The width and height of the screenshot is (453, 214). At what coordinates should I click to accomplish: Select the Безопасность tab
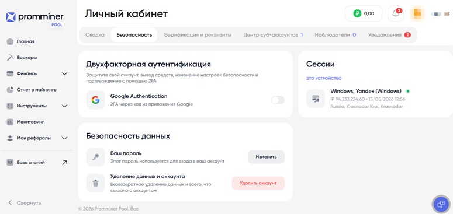point(134,35)
